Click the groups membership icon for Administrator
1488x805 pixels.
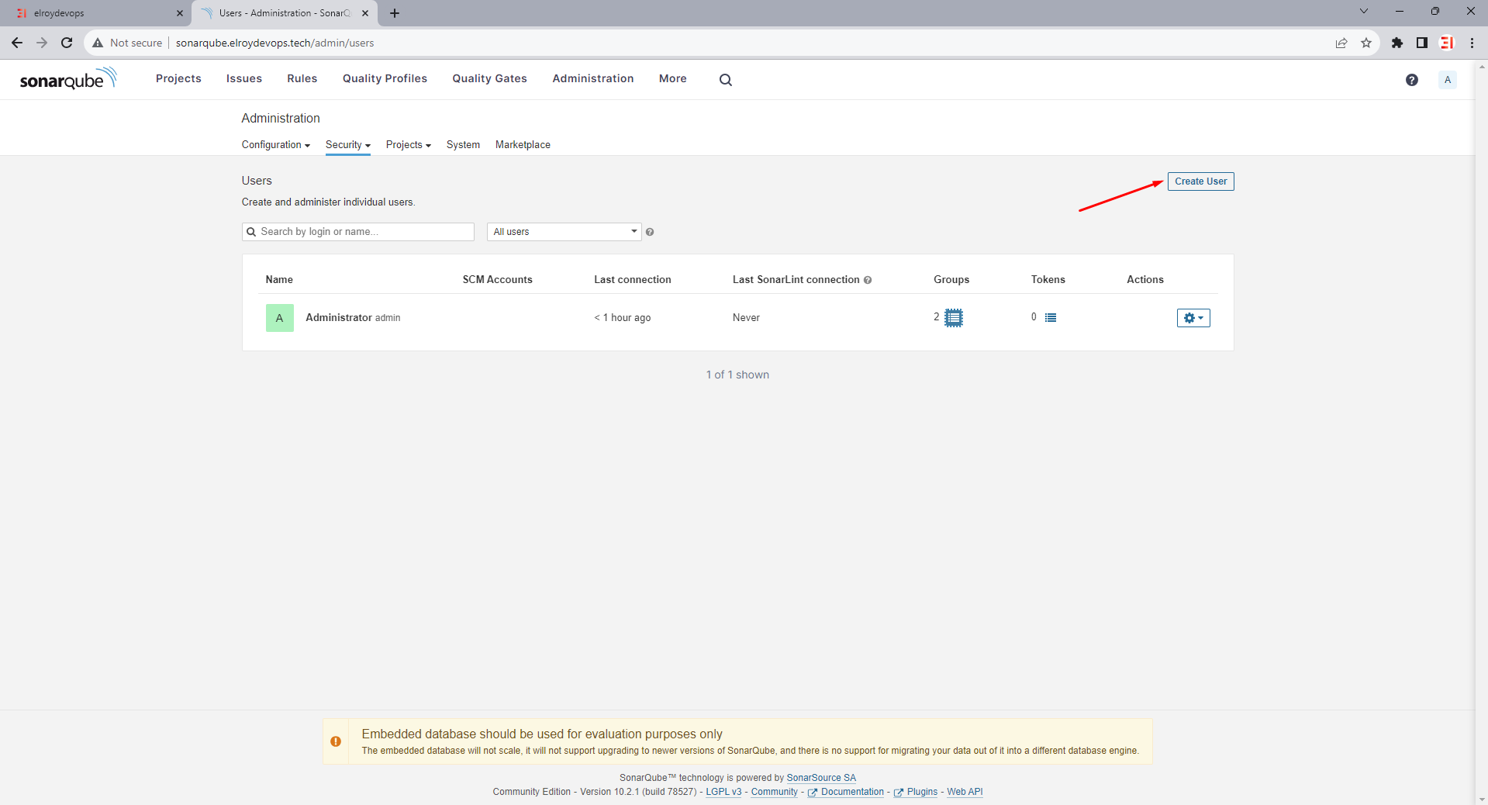point(953,317)
